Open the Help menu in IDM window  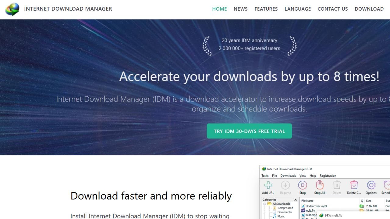313,176
